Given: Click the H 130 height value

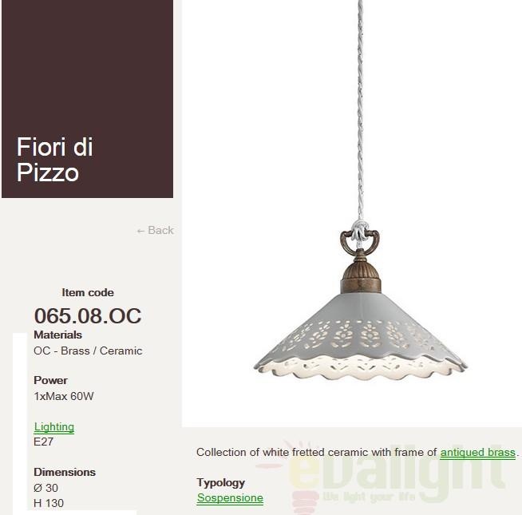Looking at the screenshot, I should (49, 503).
